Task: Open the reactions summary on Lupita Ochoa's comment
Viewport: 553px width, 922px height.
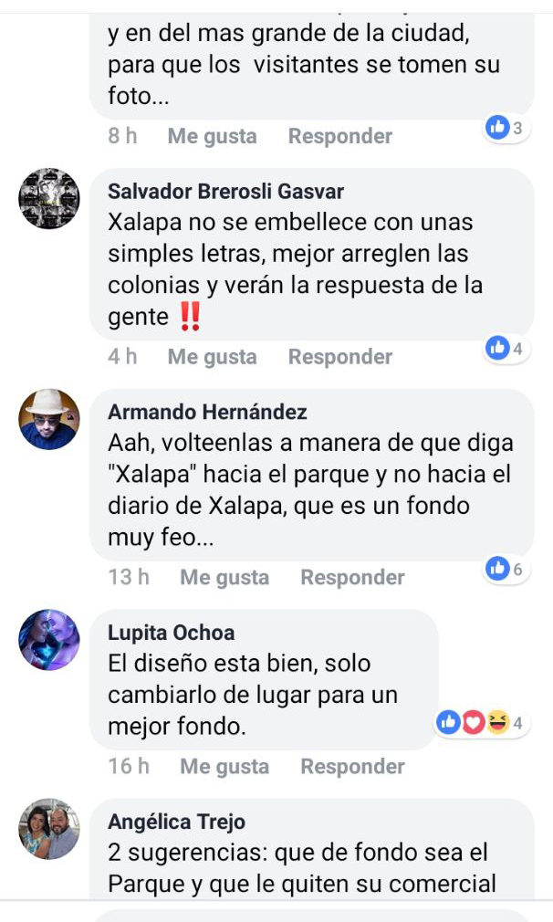Action: 481,722
